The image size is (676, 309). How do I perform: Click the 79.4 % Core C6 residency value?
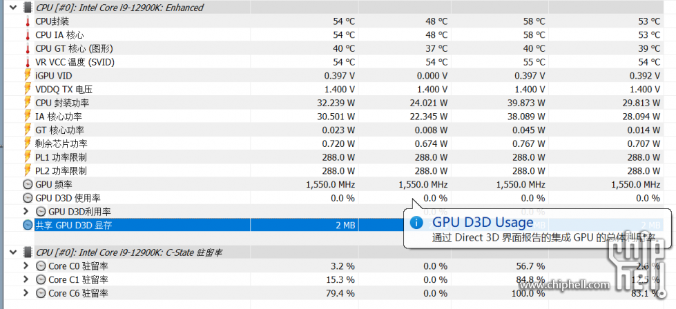(x=340, y=294)
